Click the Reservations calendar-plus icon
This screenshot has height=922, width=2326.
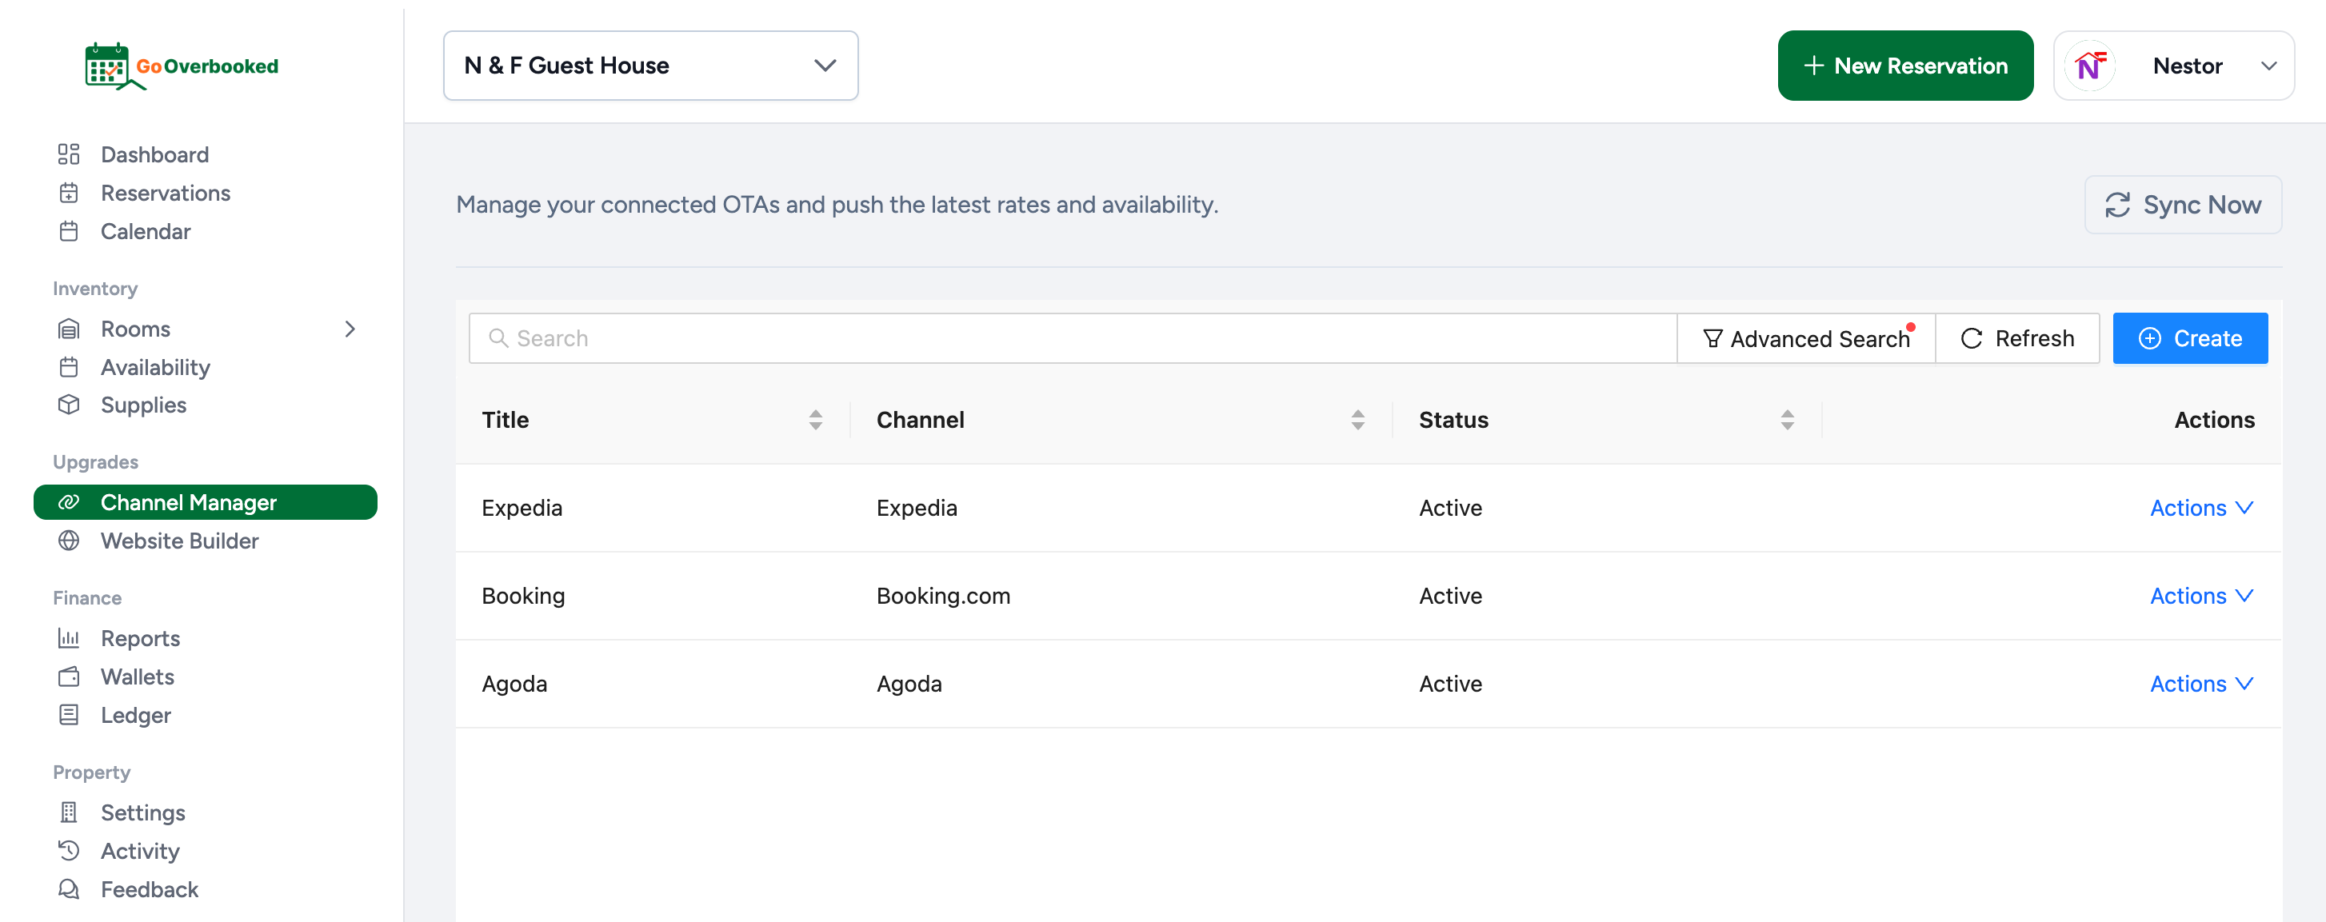69,194
